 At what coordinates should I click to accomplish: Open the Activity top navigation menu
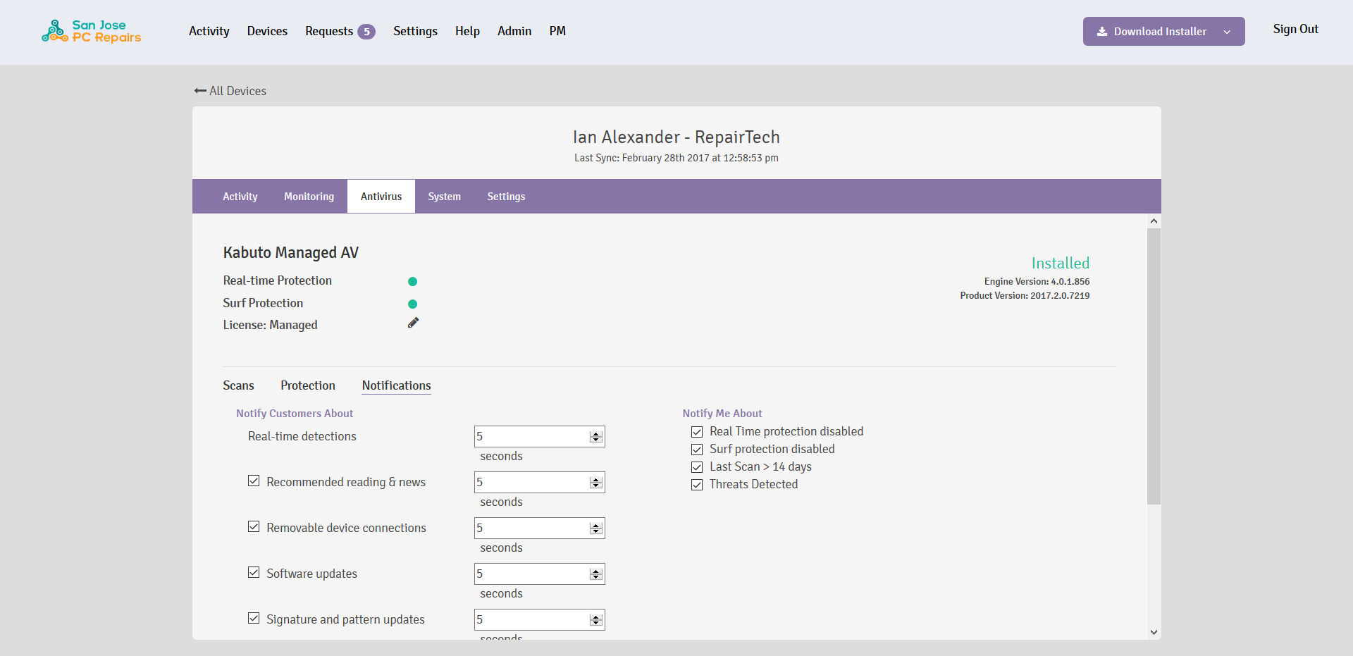click(209, 31)
